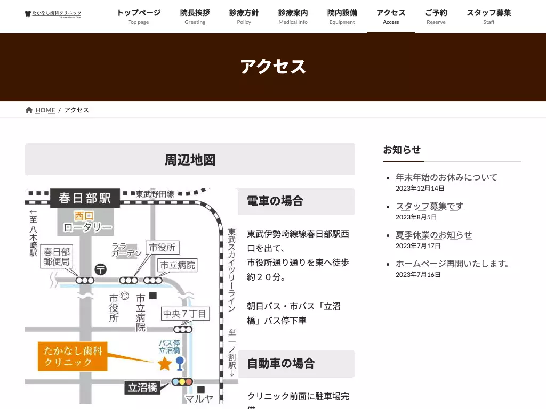The height and width of the screenshot is (409, 546).
Task: Click the 春日部駅 station label on the map
Action: point(85,198)
